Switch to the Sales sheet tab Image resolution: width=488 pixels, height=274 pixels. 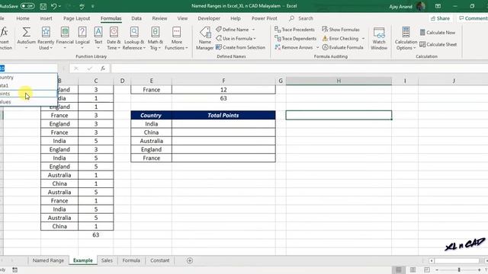[x=107, y=260]
